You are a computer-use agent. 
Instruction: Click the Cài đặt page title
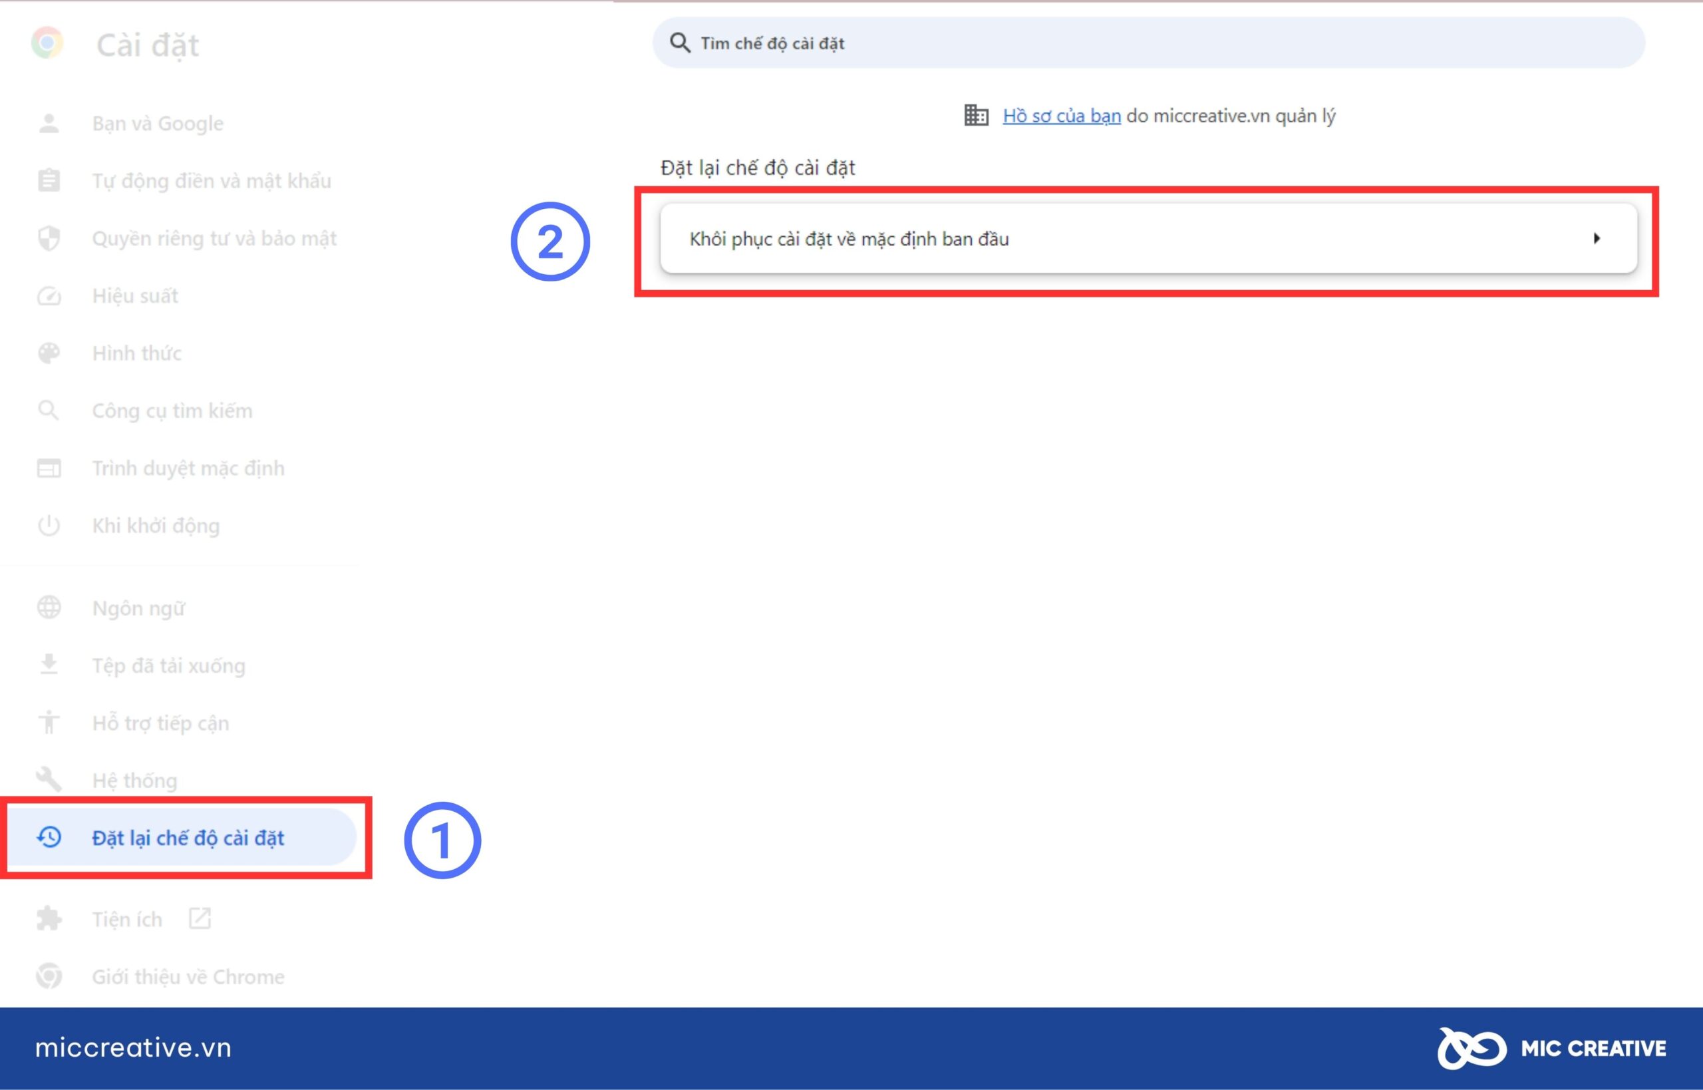[x=147, y=45]
